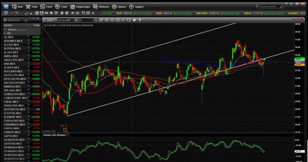This screenshot has height=162, width=308.
Task: Click the Watch List window title icon
Action: click(x=5, y=20)
